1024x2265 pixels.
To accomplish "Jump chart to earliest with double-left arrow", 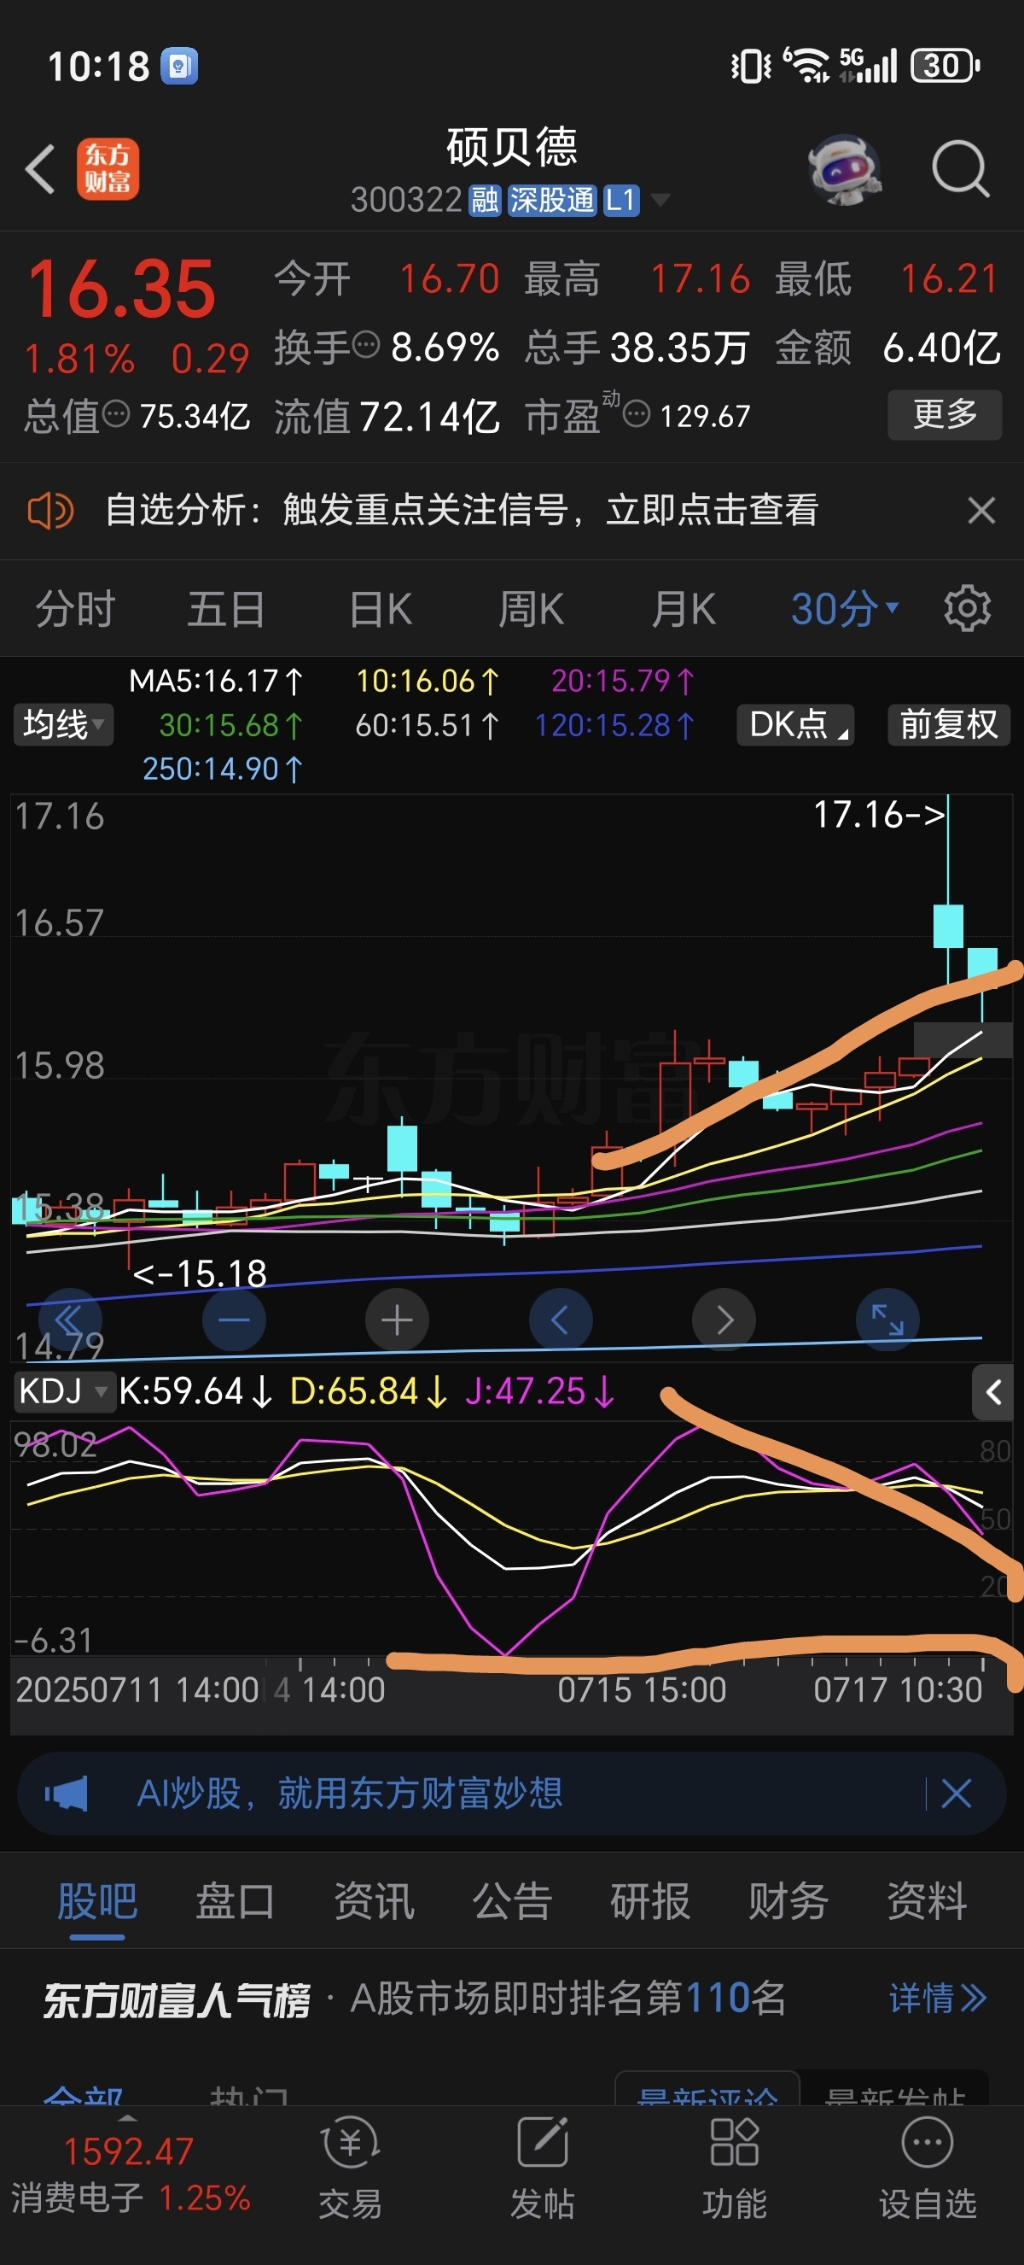I will pyautogui.click(x=69, y=1320).
